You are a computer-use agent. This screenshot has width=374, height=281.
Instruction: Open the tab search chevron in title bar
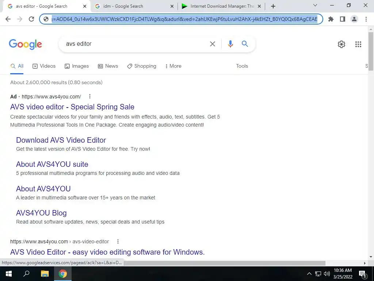click(x=315, y=5)
